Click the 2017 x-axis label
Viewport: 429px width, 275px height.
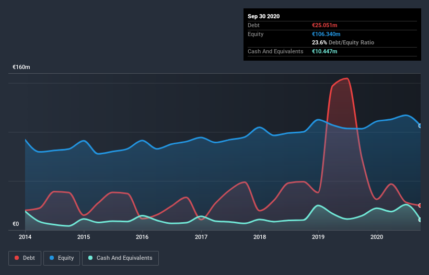click(201, 237)
